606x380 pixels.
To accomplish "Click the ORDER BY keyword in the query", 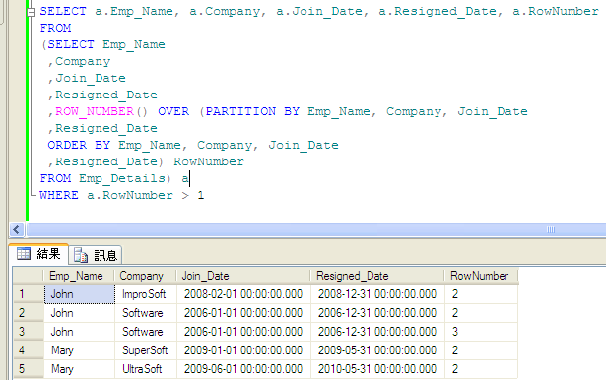I will (79, 145).
